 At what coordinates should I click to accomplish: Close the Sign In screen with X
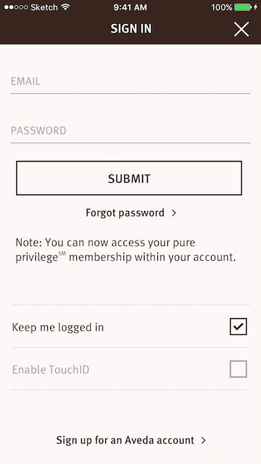click(x=241, y=30)
